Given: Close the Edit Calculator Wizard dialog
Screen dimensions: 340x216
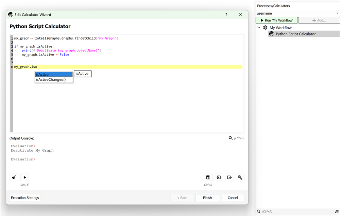Looking at the screenshot, I should (x=240, y=15).
